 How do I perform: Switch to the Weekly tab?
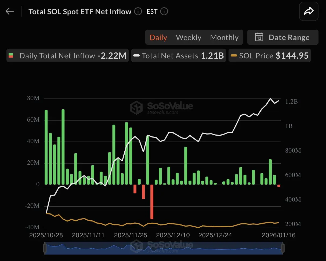click(189, 37)
